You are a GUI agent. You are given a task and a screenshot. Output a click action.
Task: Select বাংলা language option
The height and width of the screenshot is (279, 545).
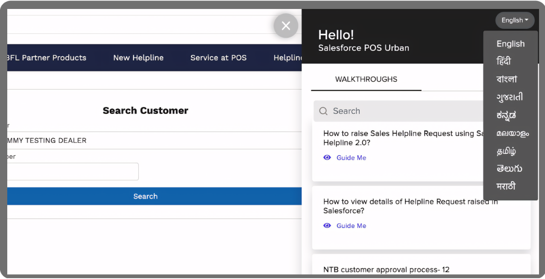507,79
